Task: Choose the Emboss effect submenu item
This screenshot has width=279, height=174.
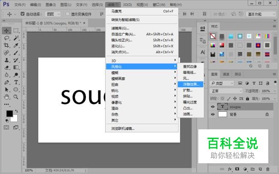Action: [x=191, y=84]
